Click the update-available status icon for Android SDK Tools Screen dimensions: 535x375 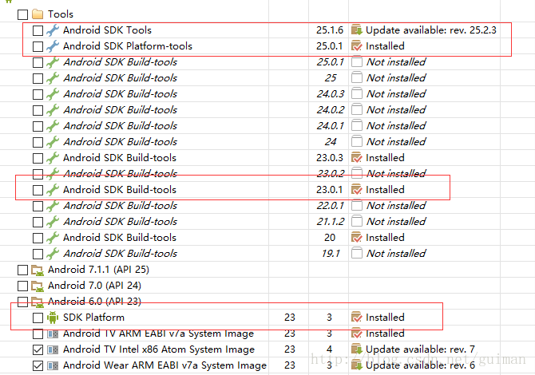point(357,30)
